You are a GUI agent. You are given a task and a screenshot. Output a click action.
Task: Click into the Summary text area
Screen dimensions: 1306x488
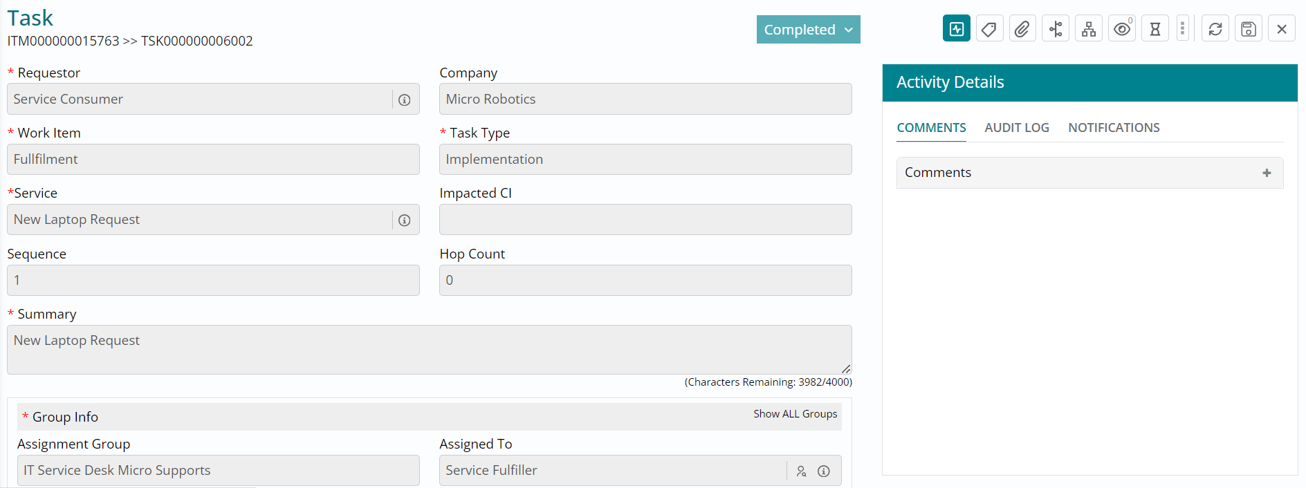click(429, 350)
